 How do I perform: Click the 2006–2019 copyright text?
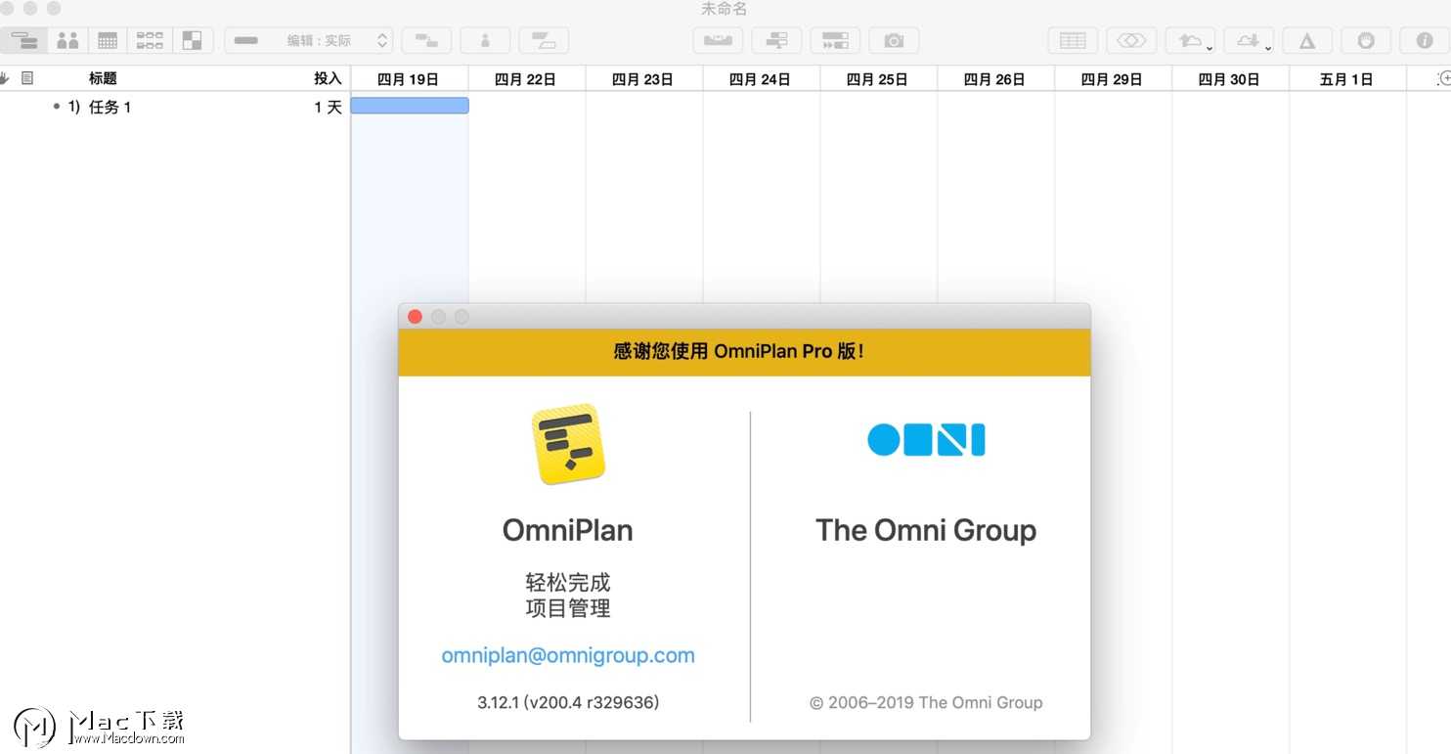926,702
